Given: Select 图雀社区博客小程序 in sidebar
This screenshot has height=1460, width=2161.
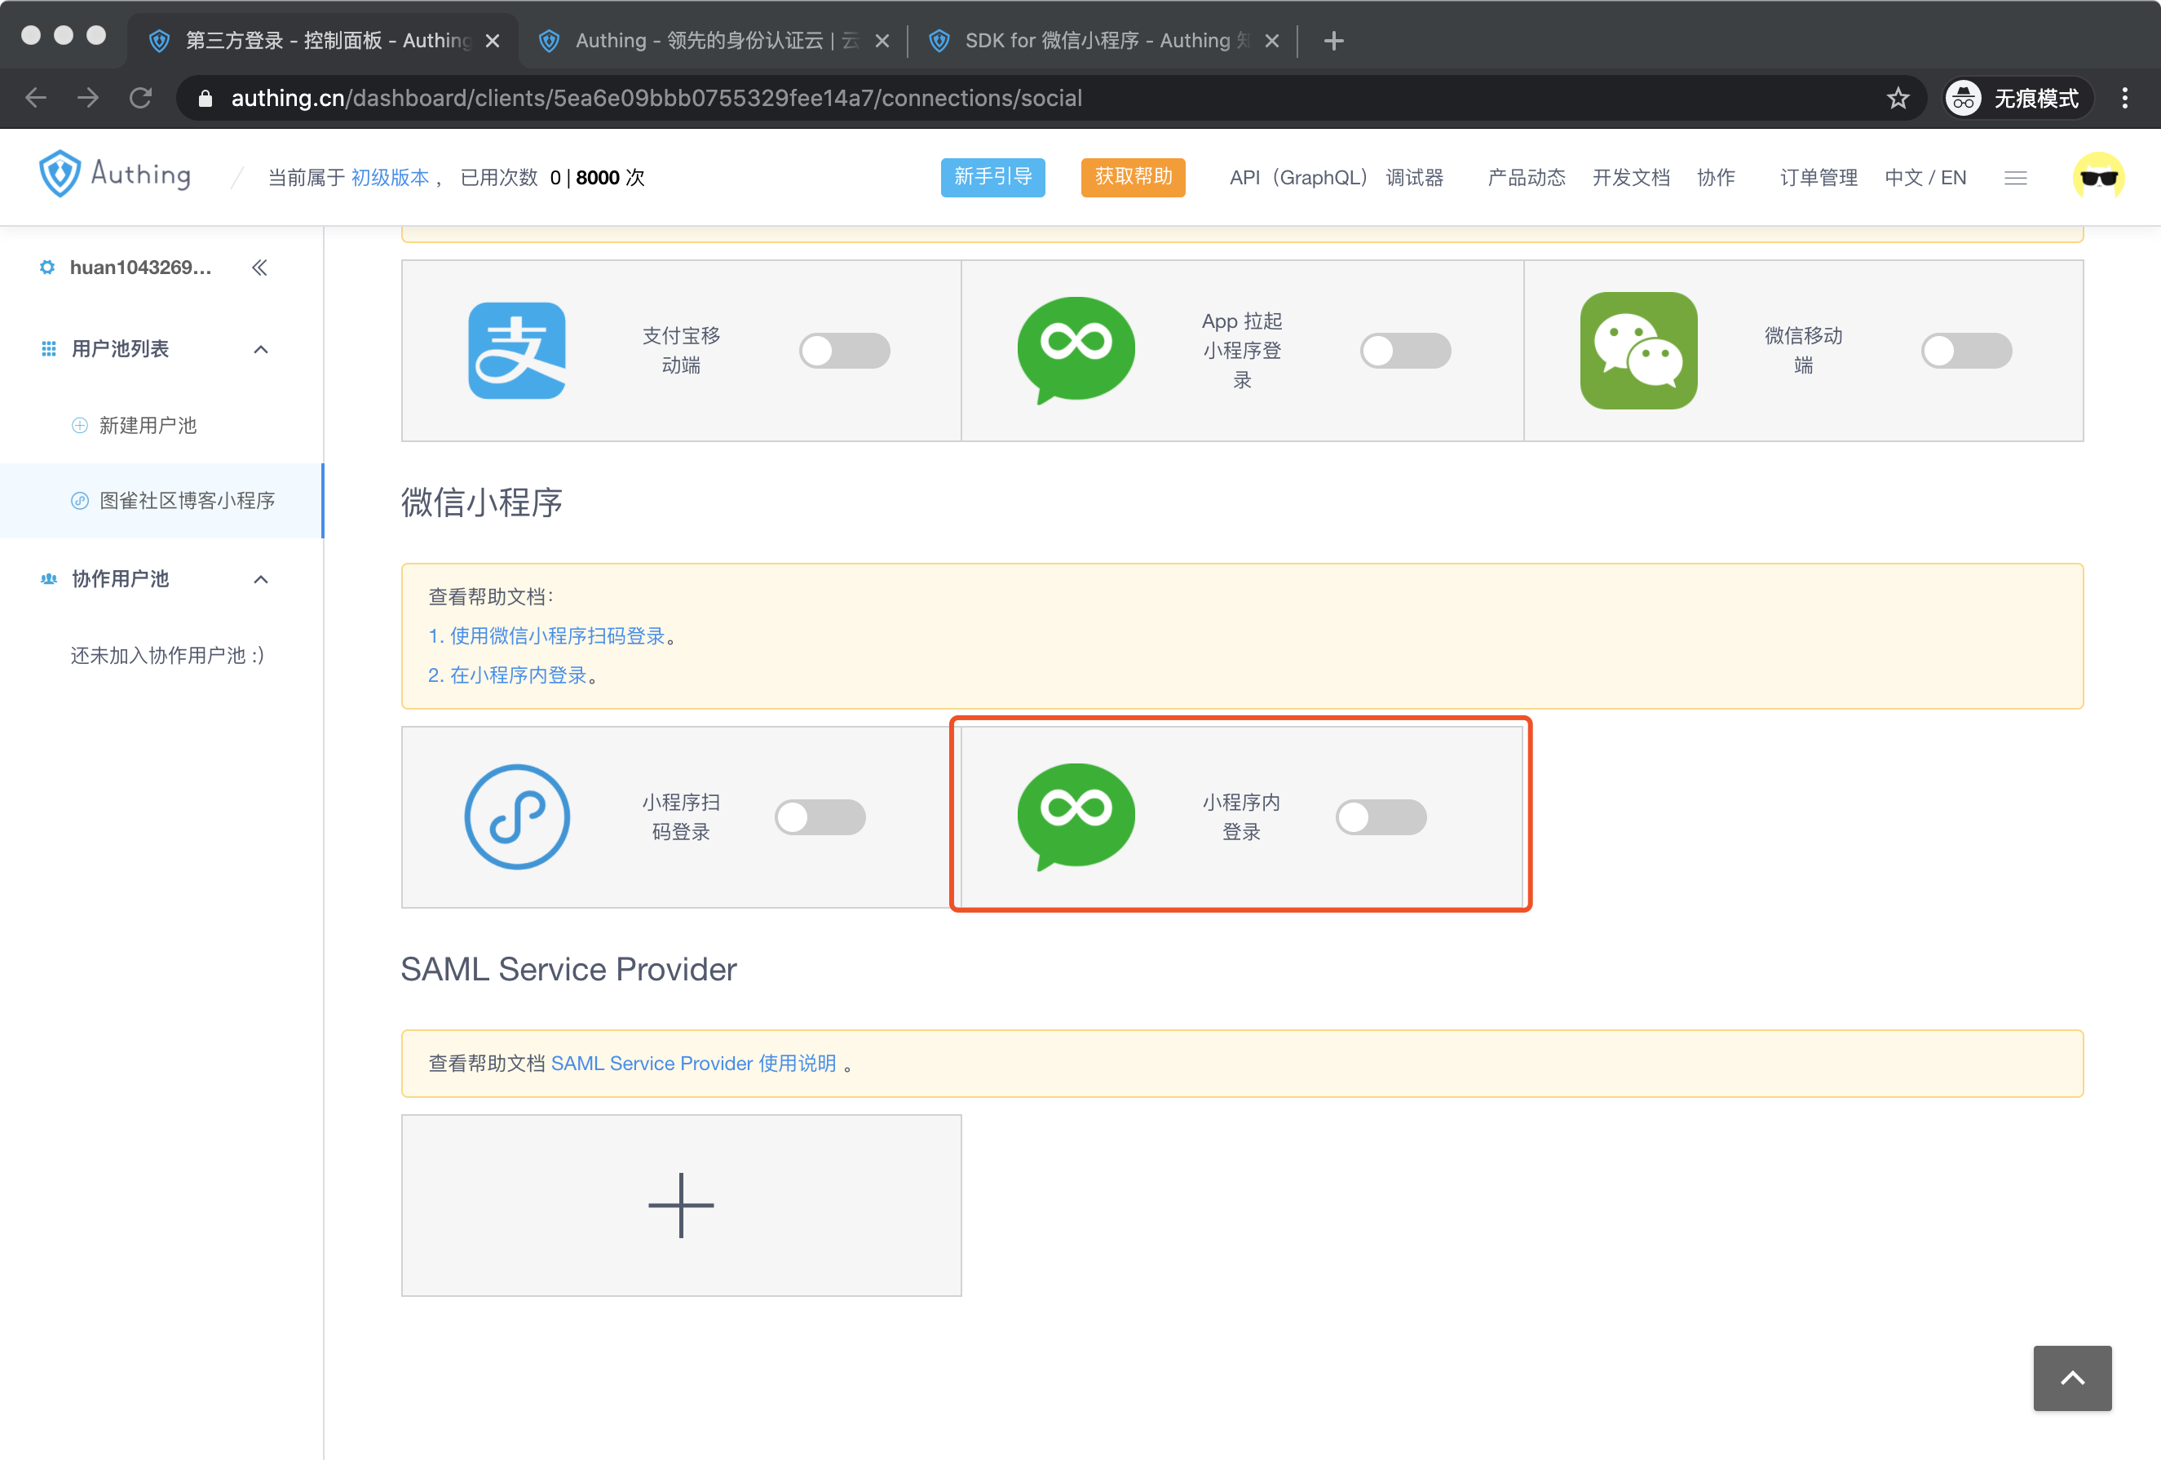Looking at the screenshot, I should pos(186,500).
